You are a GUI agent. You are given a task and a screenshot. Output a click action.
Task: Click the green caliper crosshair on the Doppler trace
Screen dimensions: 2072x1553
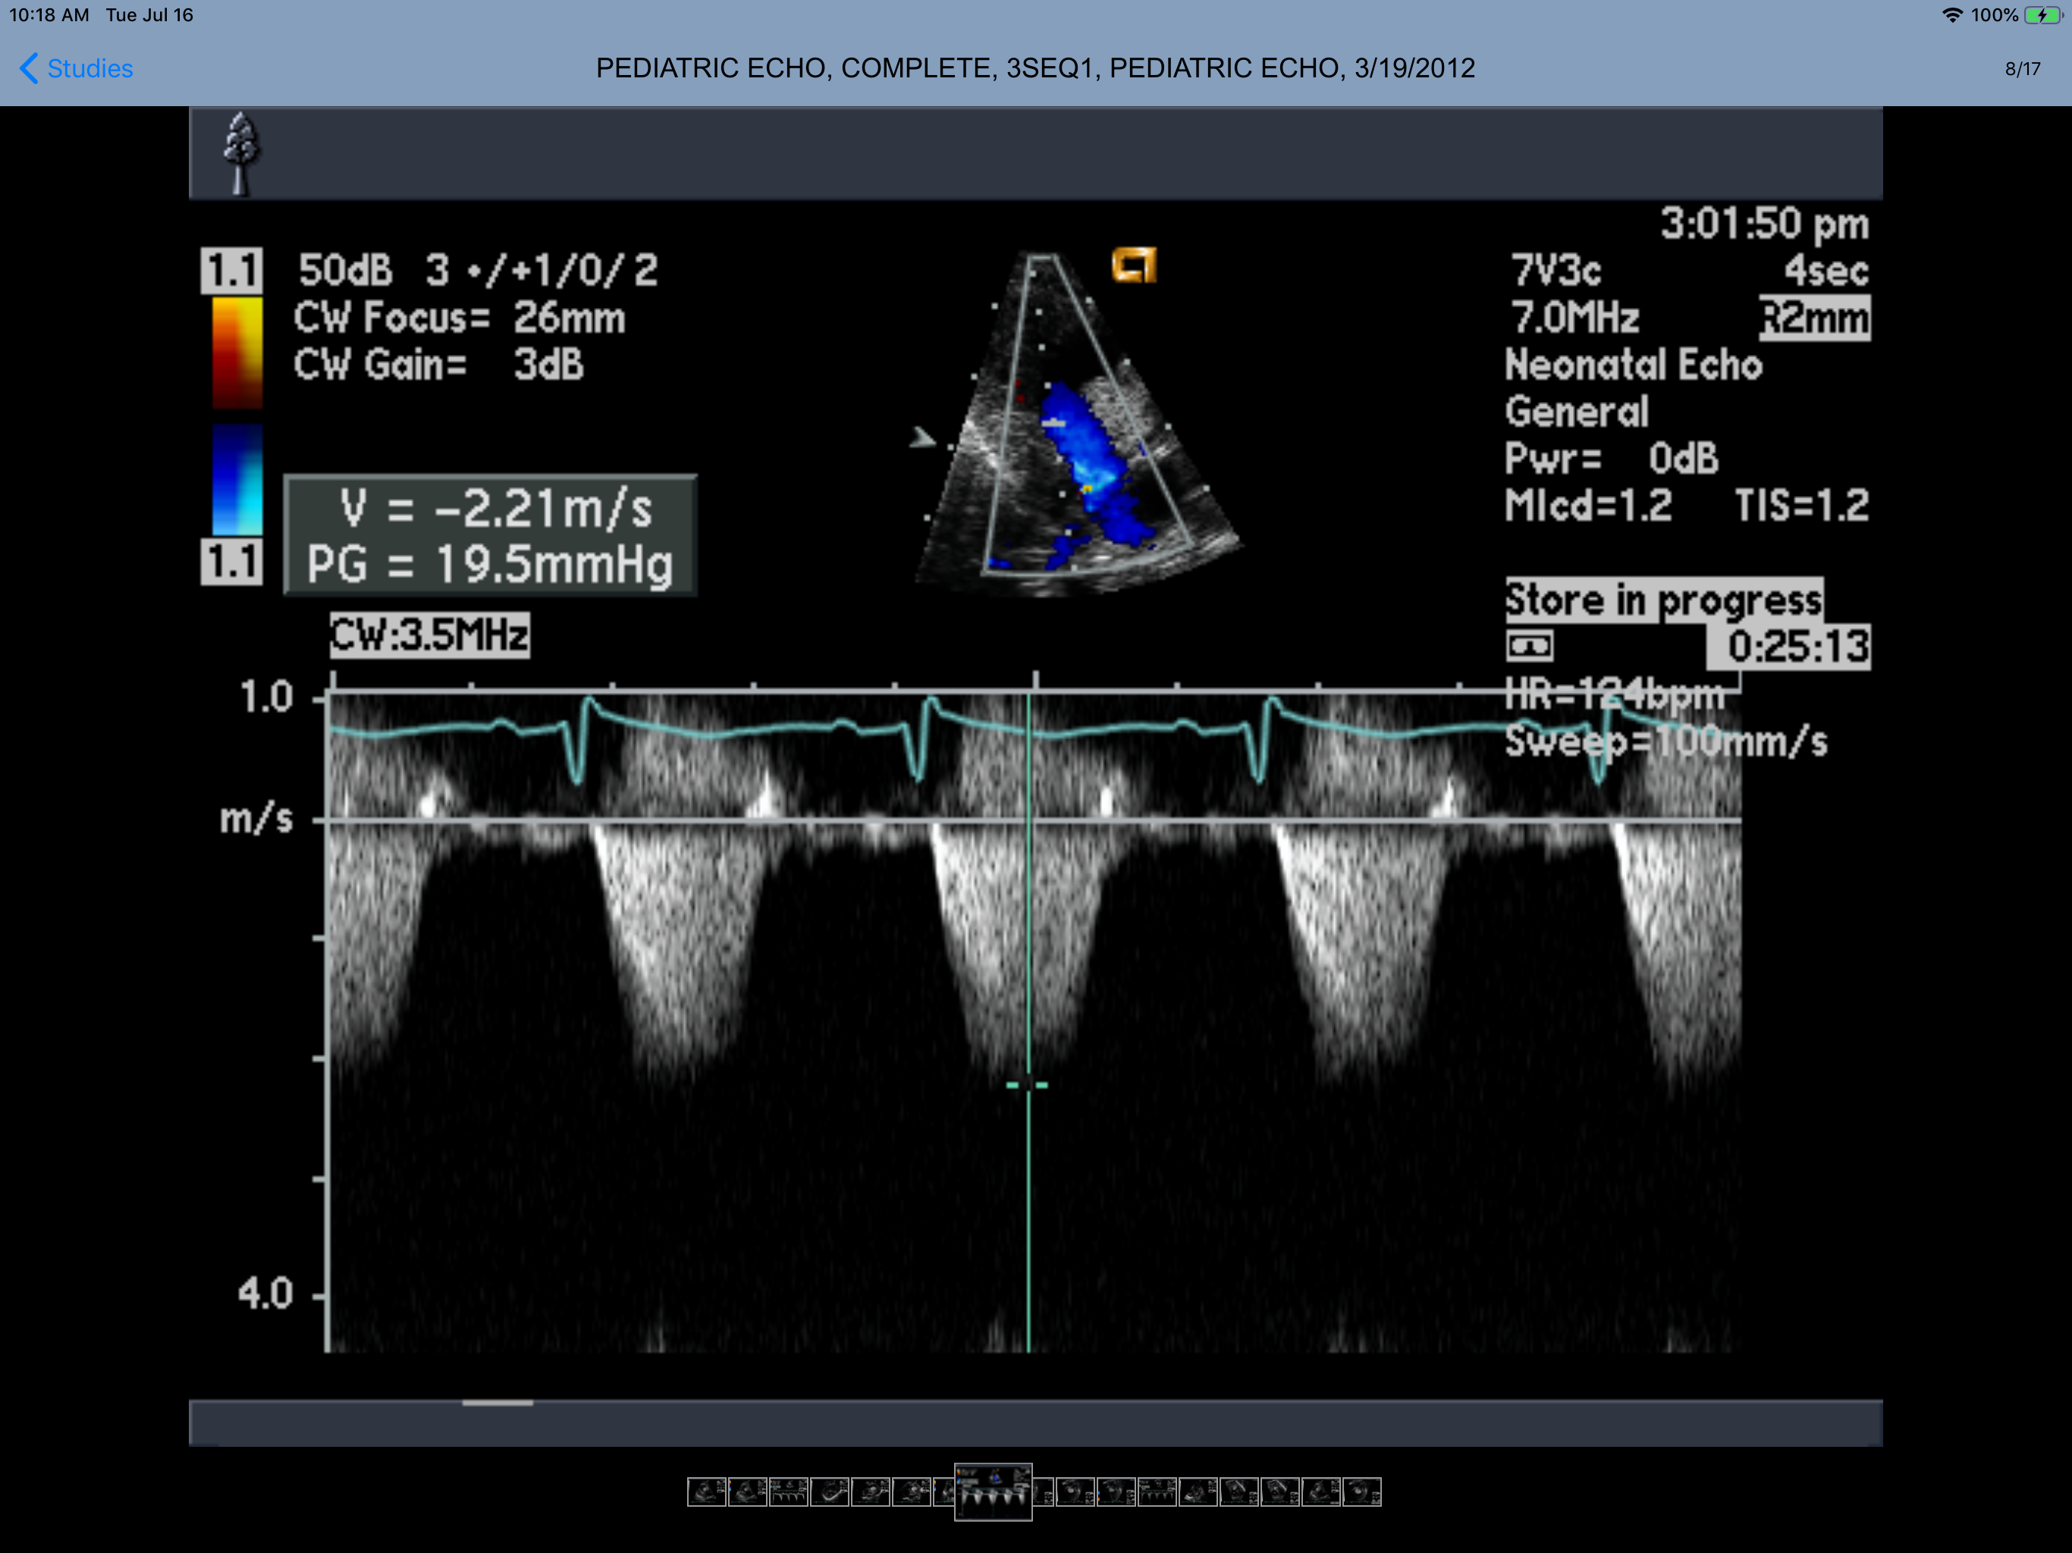pos(1028,1084)
